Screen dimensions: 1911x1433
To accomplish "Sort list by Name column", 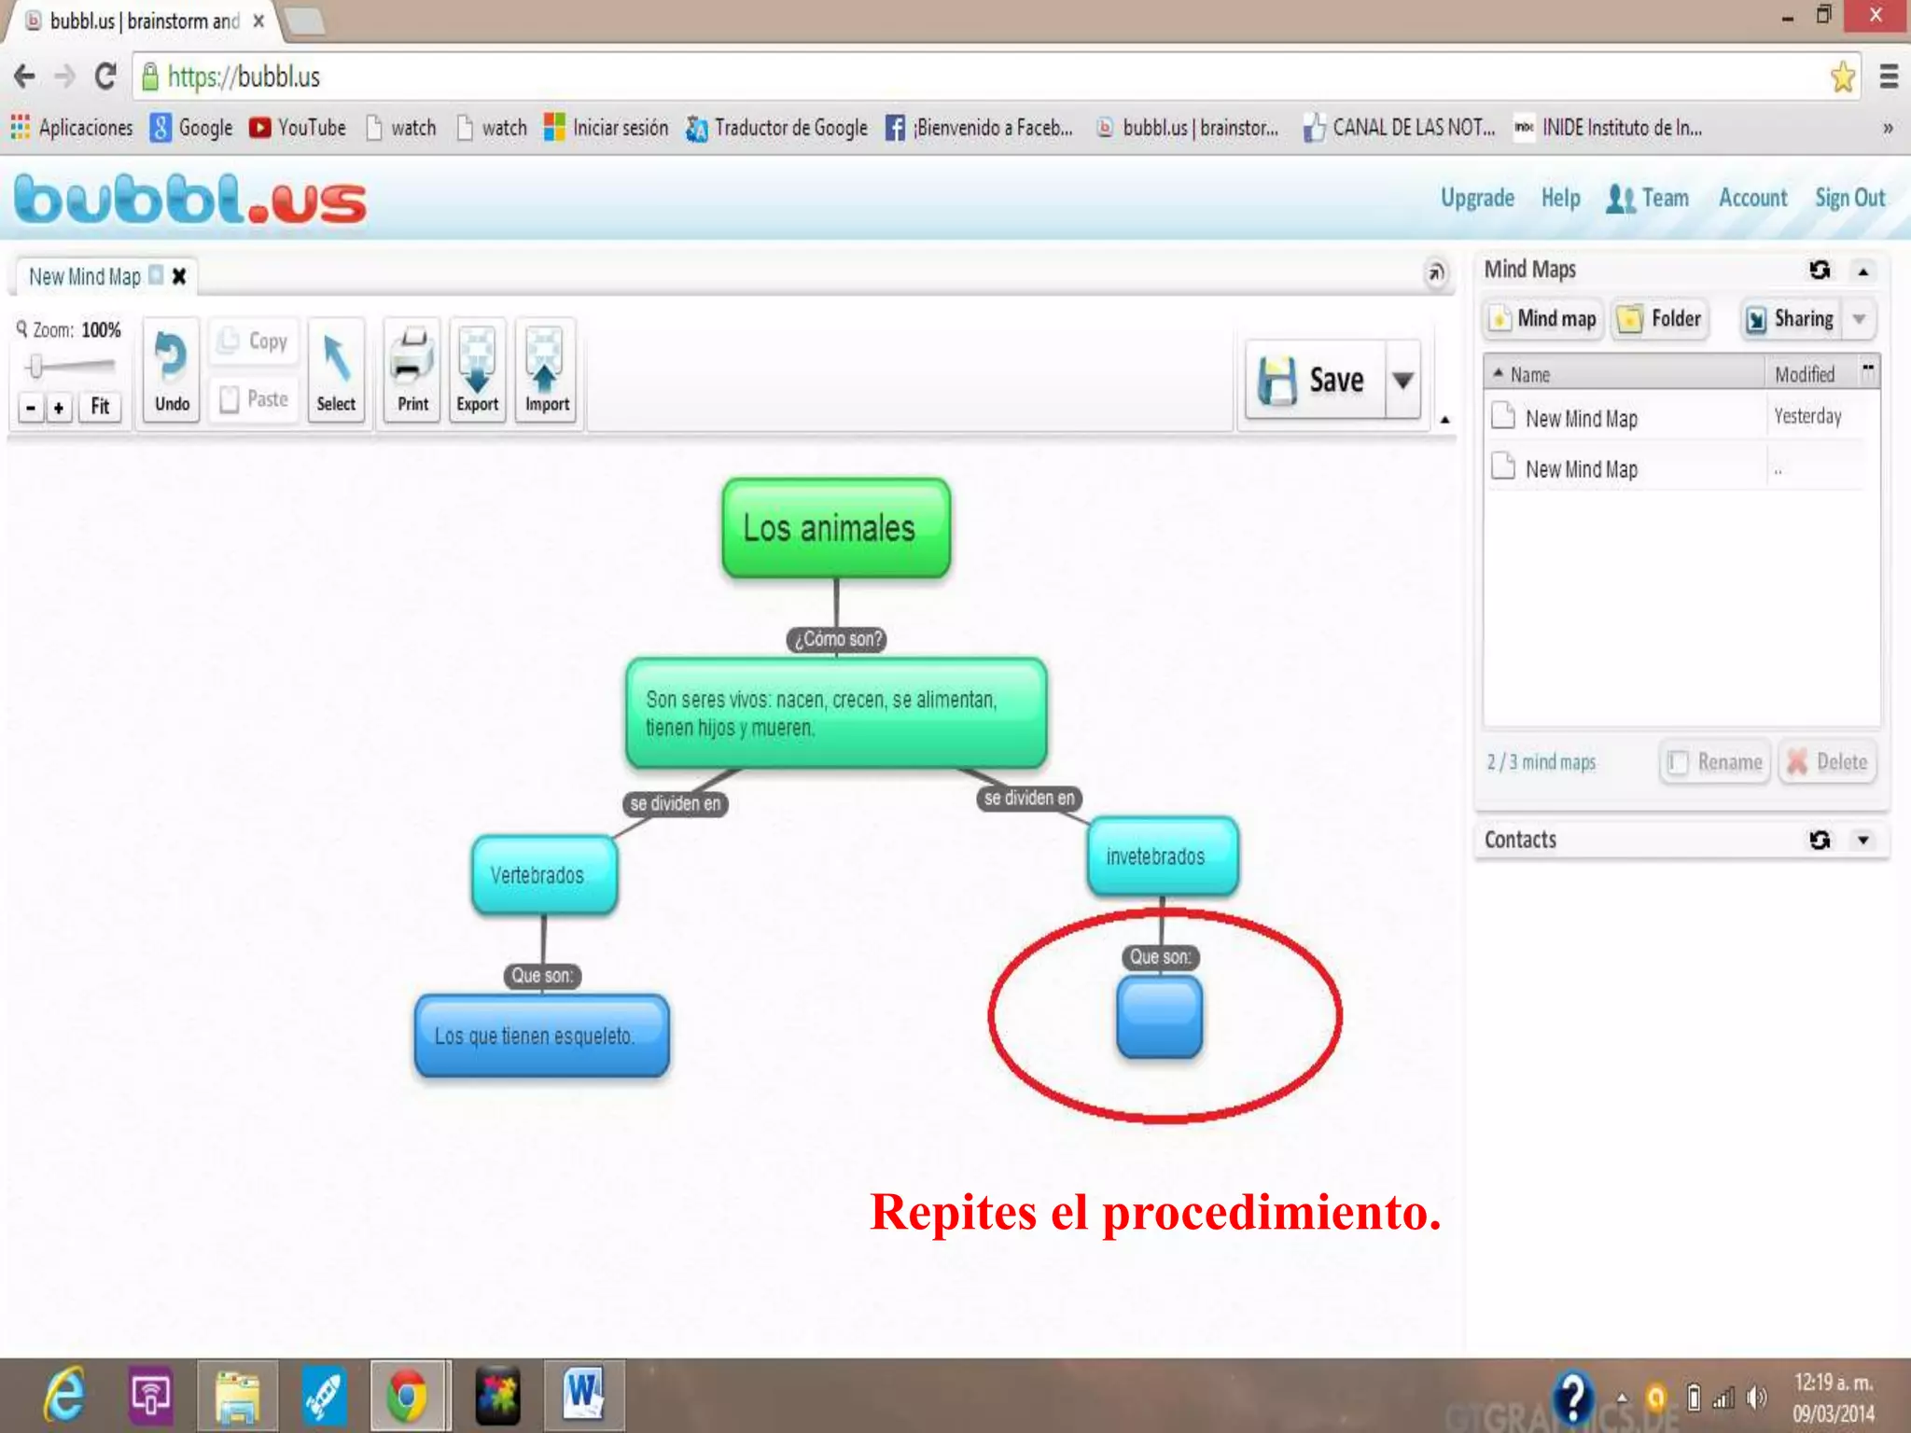I will (1624, 374).
